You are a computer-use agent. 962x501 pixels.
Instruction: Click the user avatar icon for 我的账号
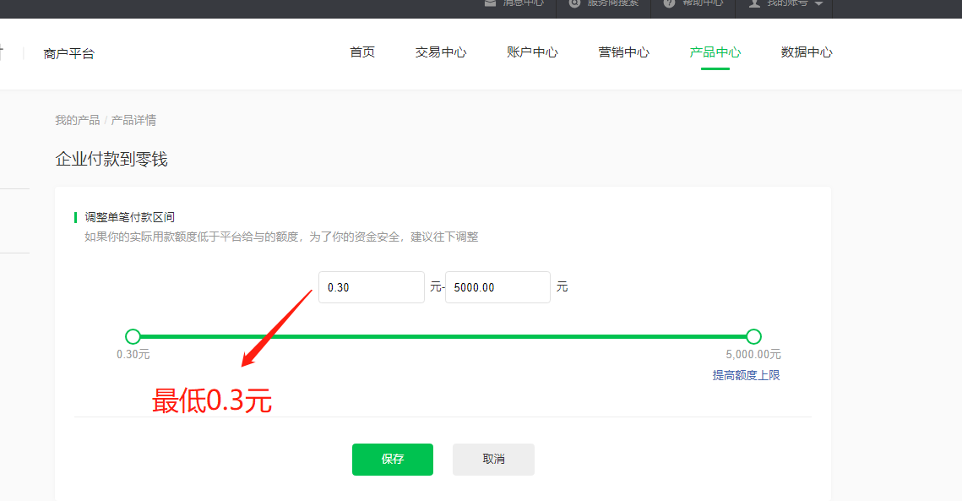pos(753,3)
